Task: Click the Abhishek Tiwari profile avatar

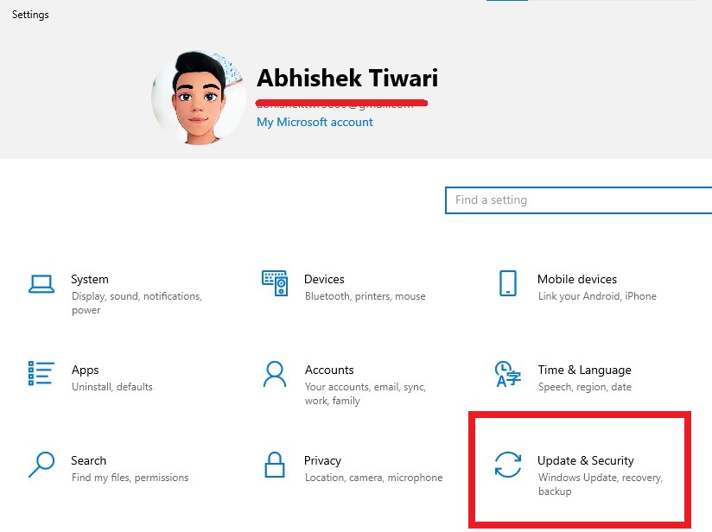Action: click(199, 97)
